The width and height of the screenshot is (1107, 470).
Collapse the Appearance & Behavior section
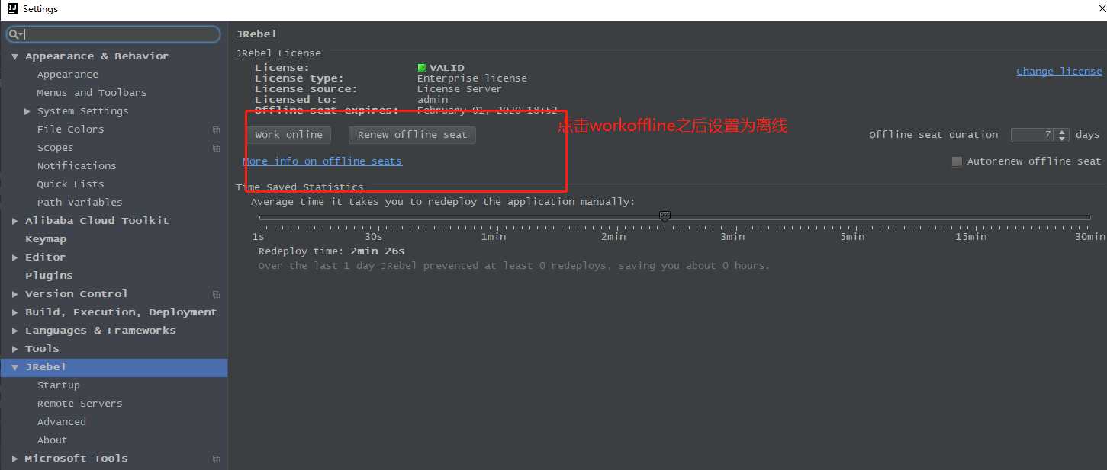pos(15,56)
